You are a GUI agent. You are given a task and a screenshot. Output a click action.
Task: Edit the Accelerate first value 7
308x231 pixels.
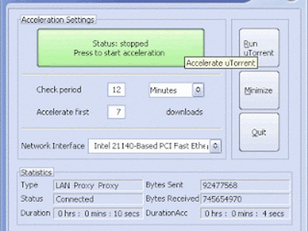click(x=117, y=112)
